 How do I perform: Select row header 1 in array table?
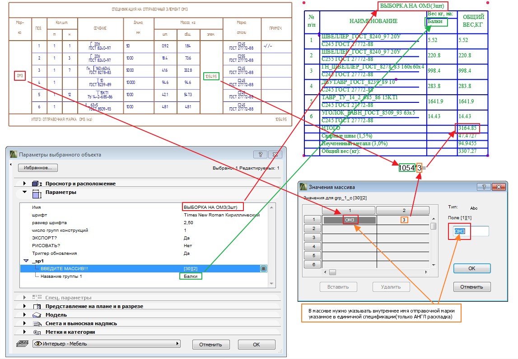[x=312, y=220]
